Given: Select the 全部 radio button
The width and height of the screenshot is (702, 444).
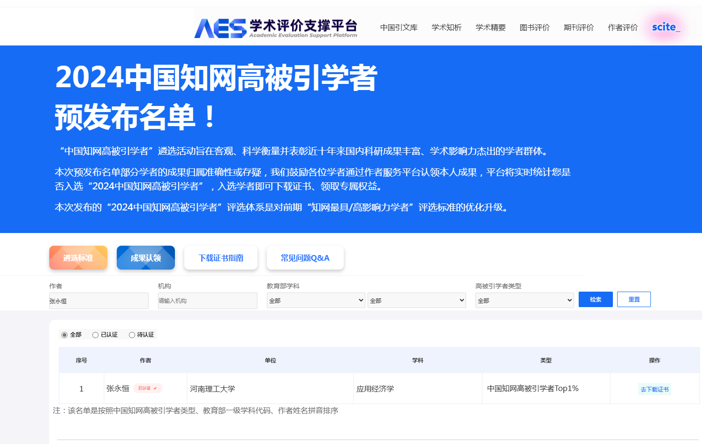Looking at the screenshot, I should (x=65, y=335).
